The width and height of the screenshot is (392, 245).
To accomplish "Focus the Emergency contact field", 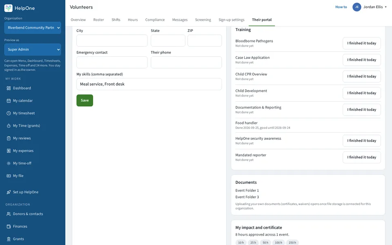I will coord(112,62).
